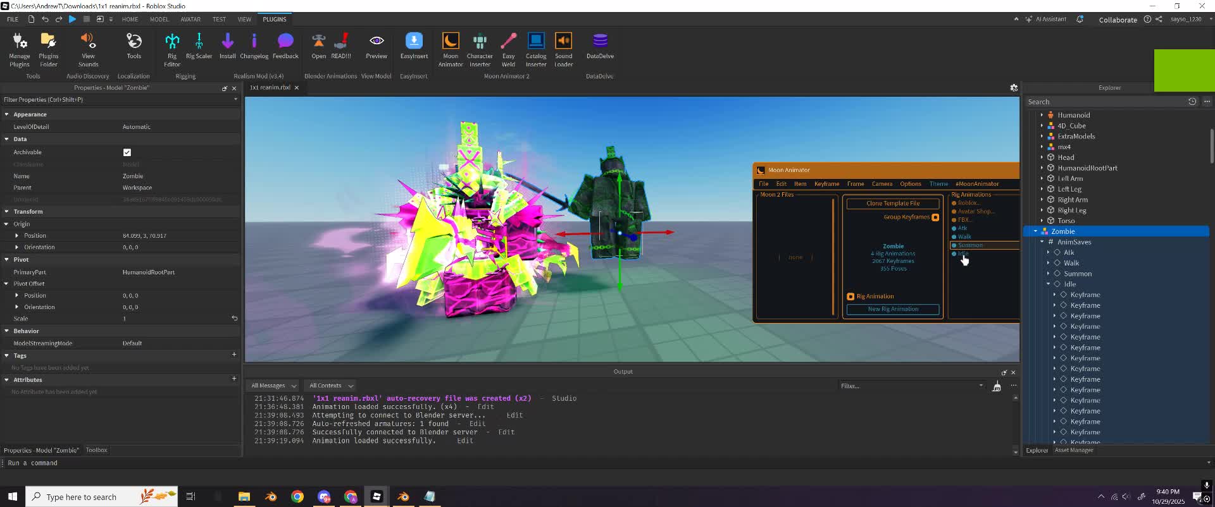
Task: Expand the Humanoid item in Explorer
Action: (1042, 115)
